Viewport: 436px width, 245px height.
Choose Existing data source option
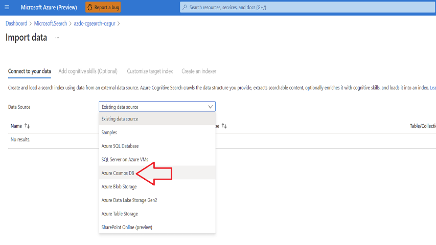click(157, 118)
